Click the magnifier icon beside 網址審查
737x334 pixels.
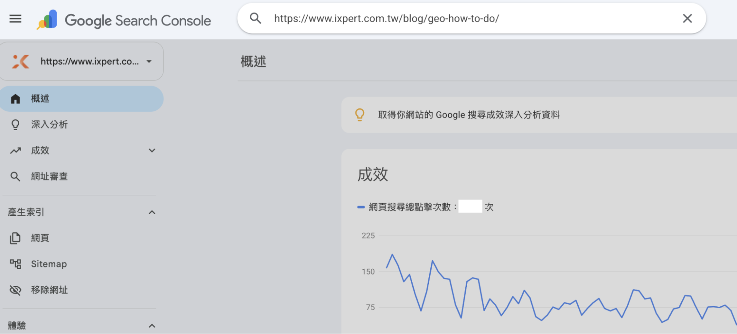(x=15, y=177)
